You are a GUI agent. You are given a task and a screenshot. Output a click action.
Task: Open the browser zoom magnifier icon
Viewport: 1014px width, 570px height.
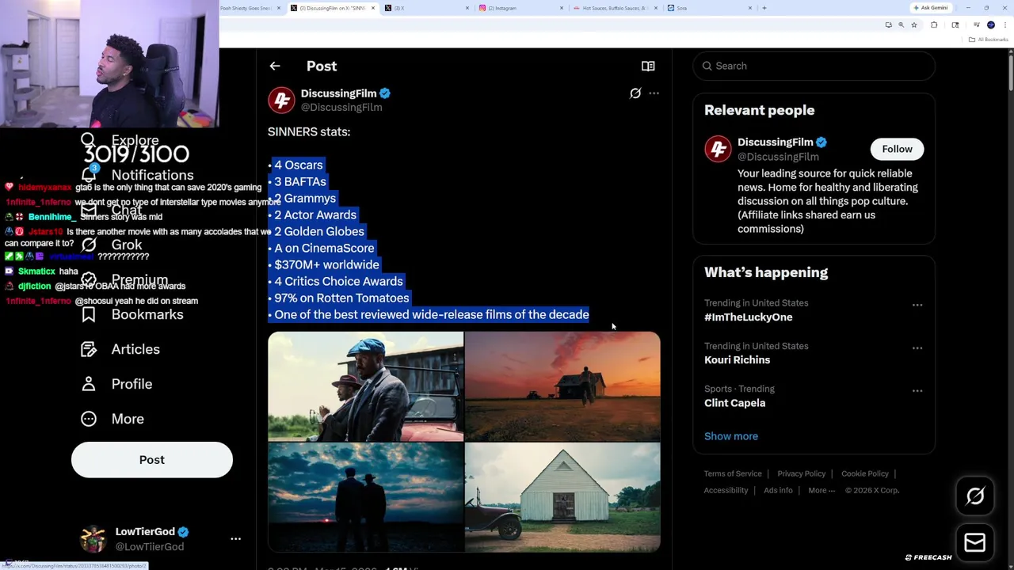pos(901,25)
